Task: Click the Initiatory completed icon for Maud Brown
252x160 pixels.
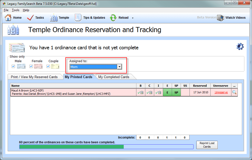Action: coord(158,93)
